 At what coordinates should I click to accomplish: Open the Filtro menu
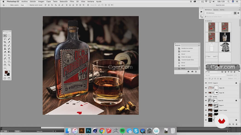tap(72, 1)
